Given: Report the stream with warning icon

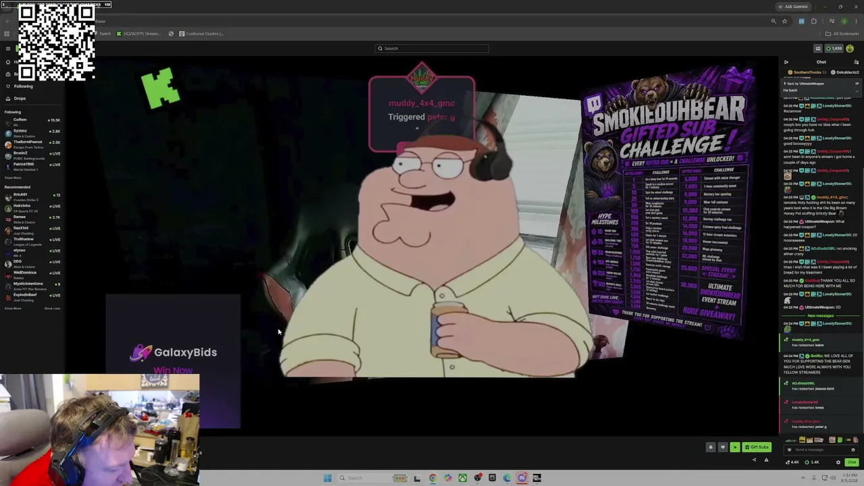Looking at the screenshot, I should point(766,460).
